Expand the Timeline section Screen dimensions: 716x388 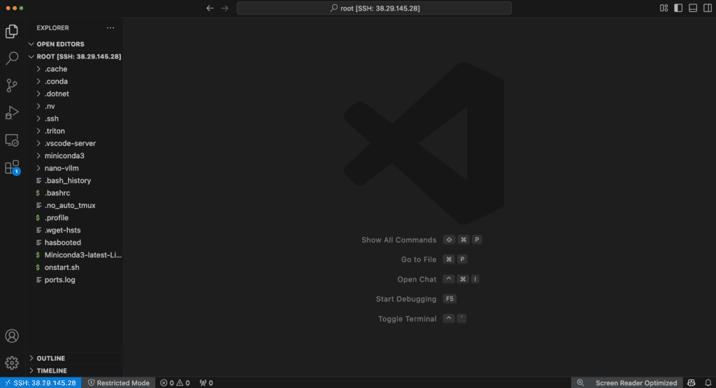pos(74,371)
